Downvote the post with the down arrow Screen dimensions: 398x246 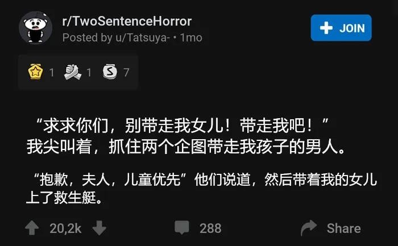click(100, 228)
